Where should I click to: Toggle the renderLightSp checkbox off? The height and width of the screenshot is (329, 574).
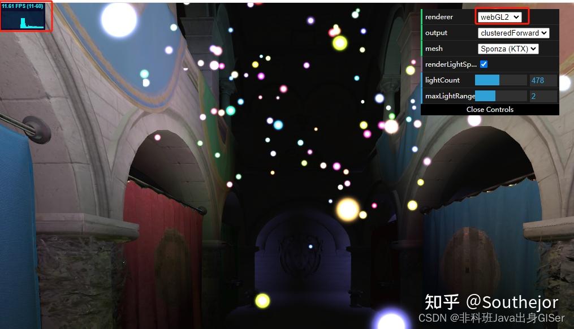pyautogui.click(x=484, y=64)
